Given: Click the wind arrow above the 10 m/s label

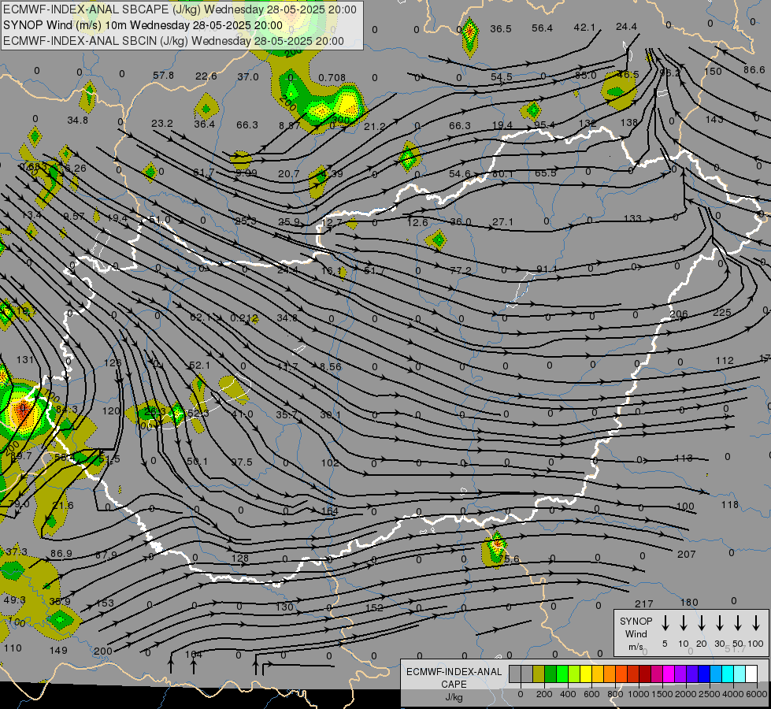Looking at the screenshot, I should pyautogui.click(x=683, y=622).
